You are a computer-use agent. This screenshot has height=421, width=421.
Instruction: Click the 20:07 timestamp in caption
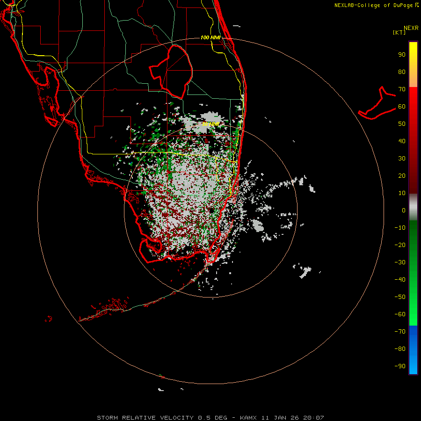[313, 418]
